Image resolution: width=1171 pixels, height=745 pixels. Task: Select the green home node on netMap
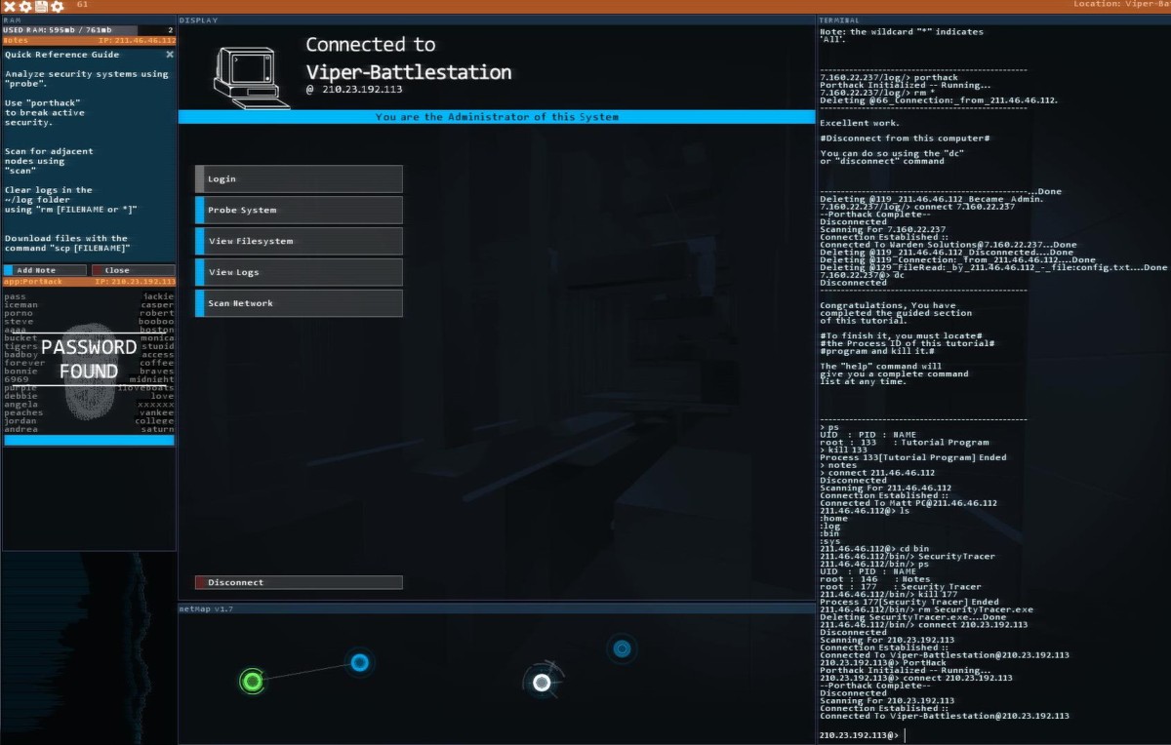point(252,680)
